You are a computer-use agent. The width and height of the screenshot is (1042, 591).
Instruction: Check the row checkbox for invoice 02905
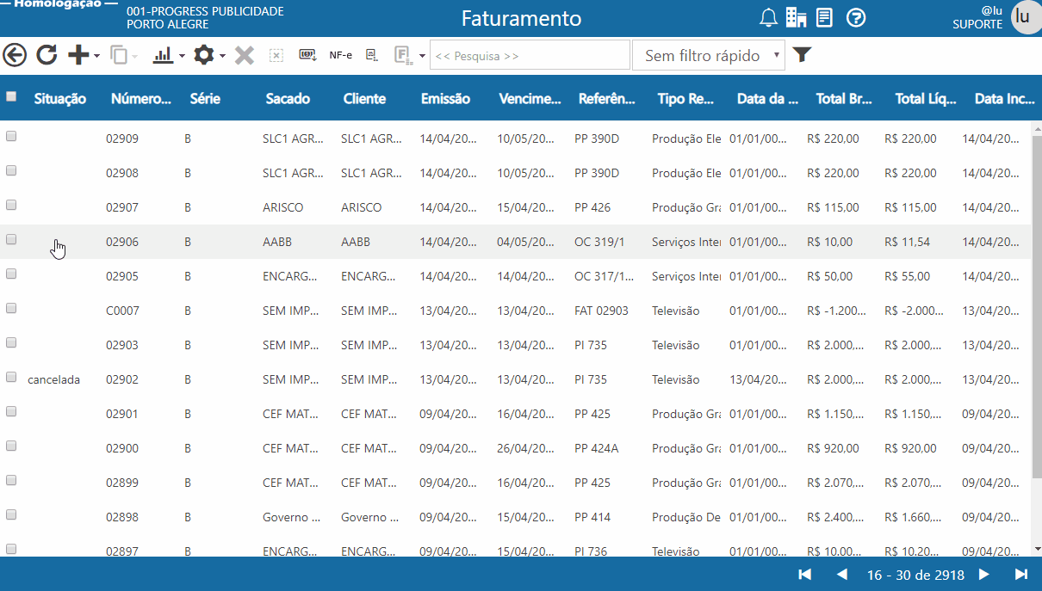(11, 274)
